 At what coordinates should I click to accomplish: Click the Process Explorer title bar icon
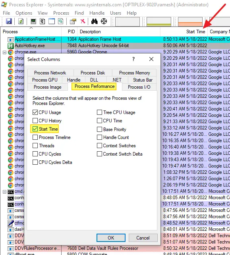click(4, 5)
